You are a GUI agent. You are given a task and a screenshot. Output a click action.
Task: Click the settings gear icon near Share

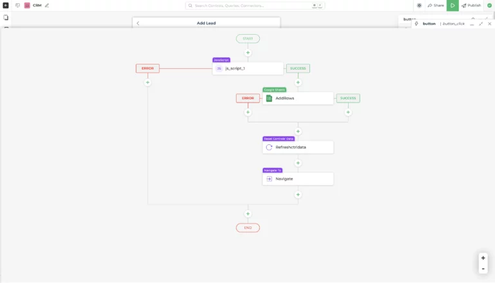(420, 5)
